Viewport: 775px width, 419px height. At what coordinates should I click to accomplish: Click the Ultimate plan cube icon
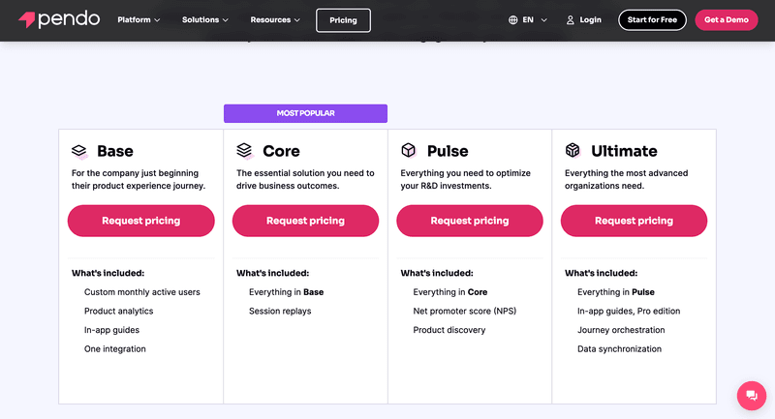click(x=573, y=151)
